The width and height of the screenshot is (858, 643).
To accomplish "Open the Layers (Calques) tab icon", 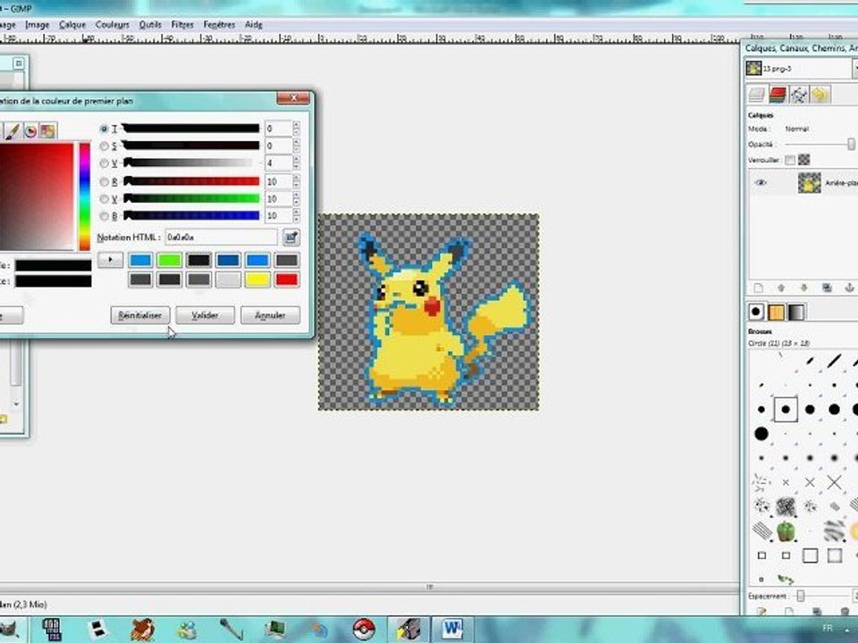I will coord(757,95).
